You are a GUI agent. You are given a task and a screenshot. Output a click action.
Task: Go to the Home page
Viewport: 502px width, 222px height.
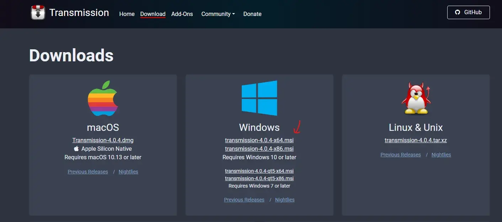[x=127, y=14]
